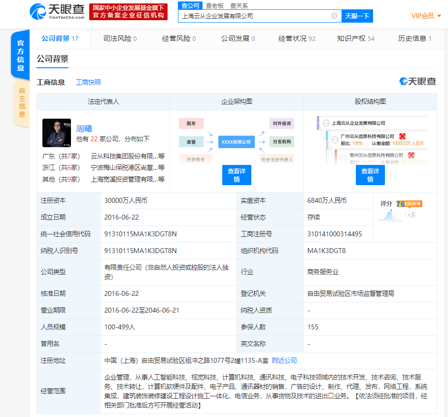Open the 公司背景 17 tab

60,38
